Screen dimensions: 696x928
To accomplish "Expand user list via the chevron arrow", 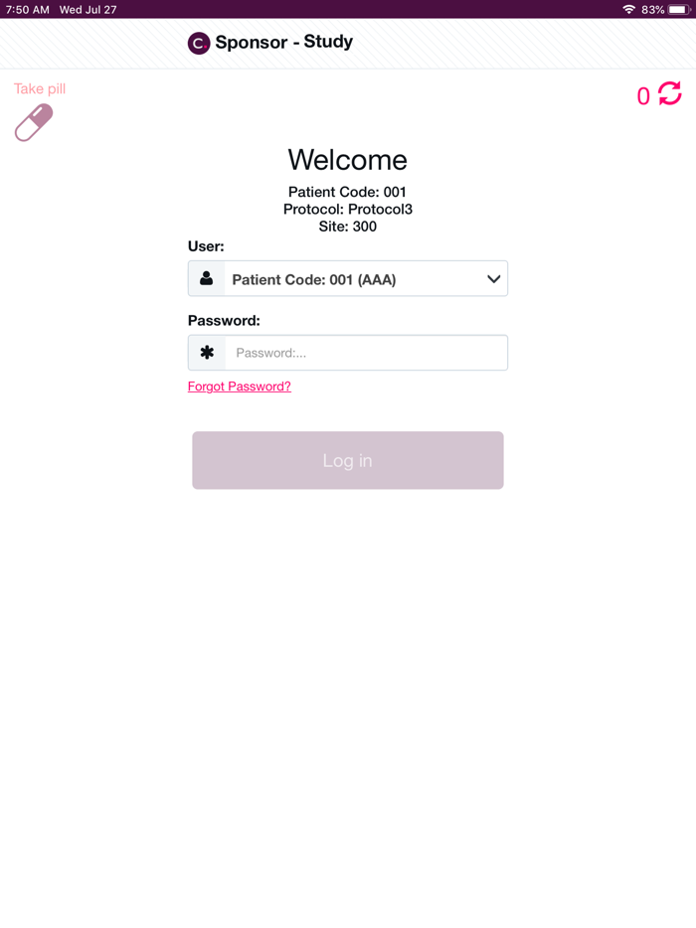I will [493, 279].
